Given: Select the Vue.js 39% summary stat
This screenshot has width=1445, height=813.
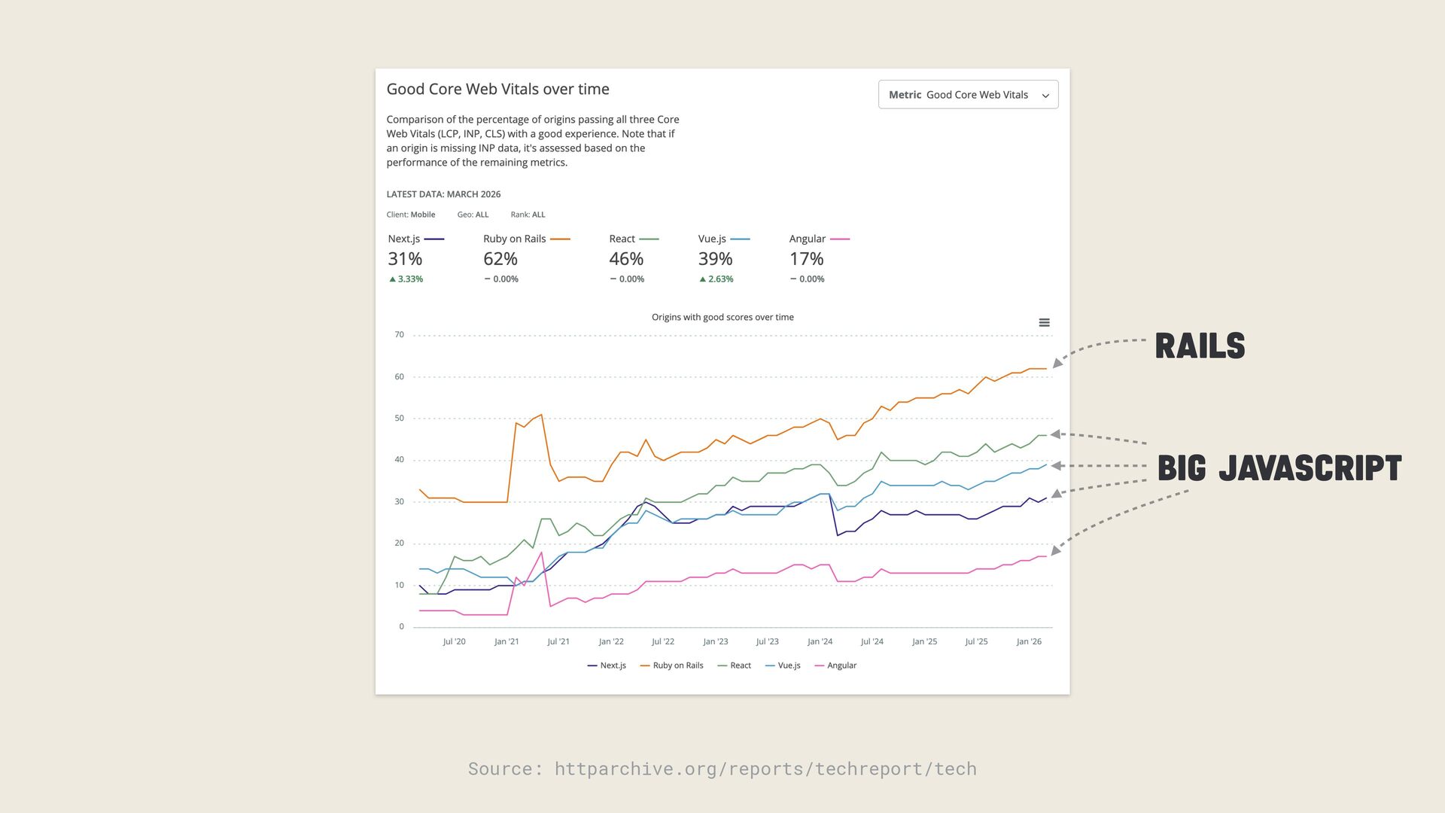Looking at the screenshot, I should (715, 259).
